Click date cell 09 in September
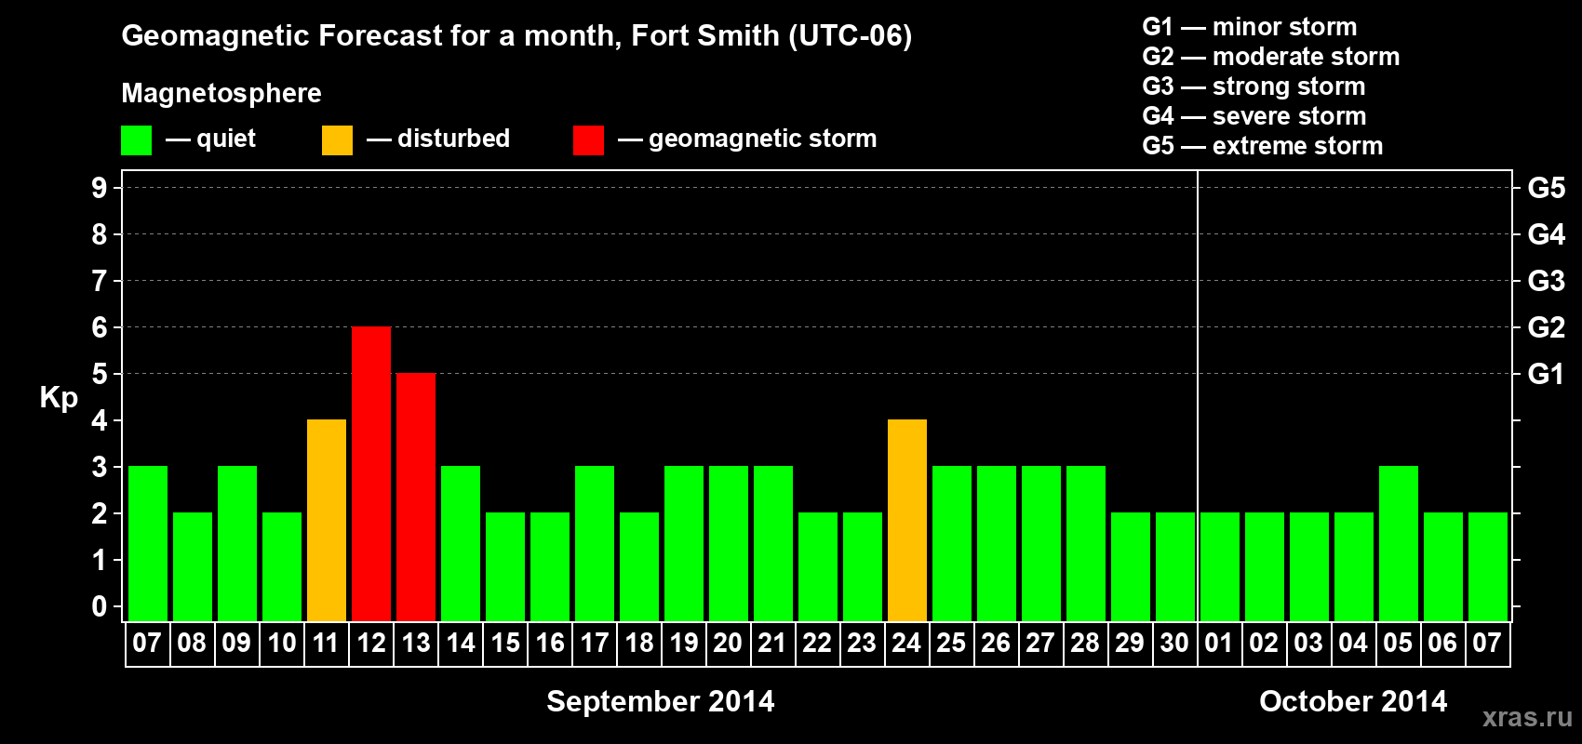 click(237, 644)
